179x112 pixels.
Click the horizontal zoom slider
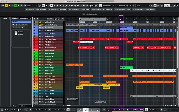171,105
